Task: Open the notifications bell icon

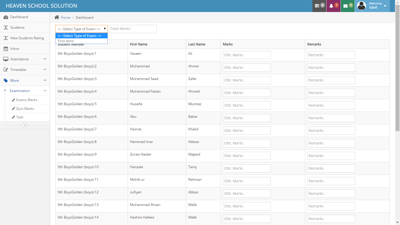Action: point(331,6)
